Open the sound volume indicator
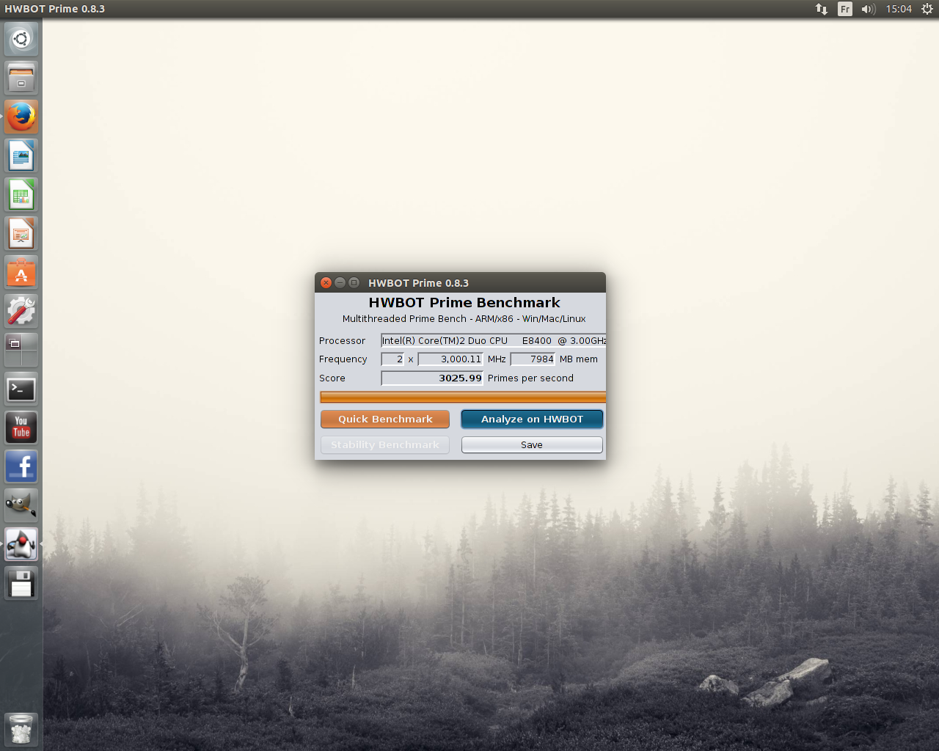Image resolution: width=939 pixels, height=751 pixels. [869, 9]
